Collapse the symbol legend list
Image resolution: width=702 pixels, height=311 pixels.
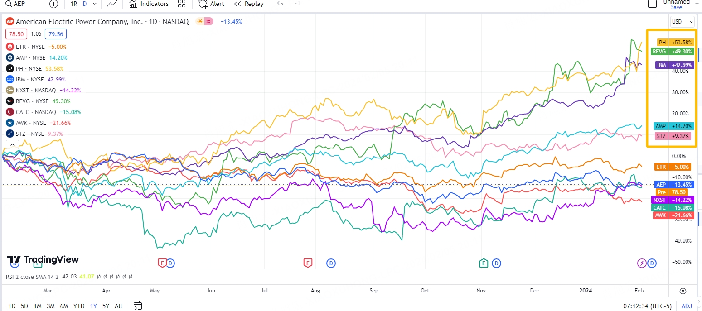(x=12, y=145)
